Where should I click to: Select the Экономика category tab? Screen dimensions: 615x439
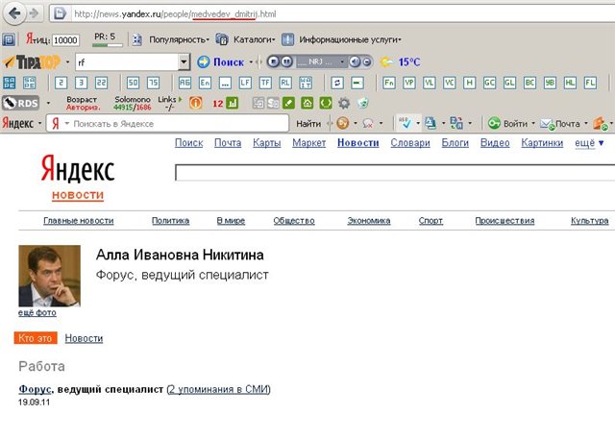coord(369,221)
